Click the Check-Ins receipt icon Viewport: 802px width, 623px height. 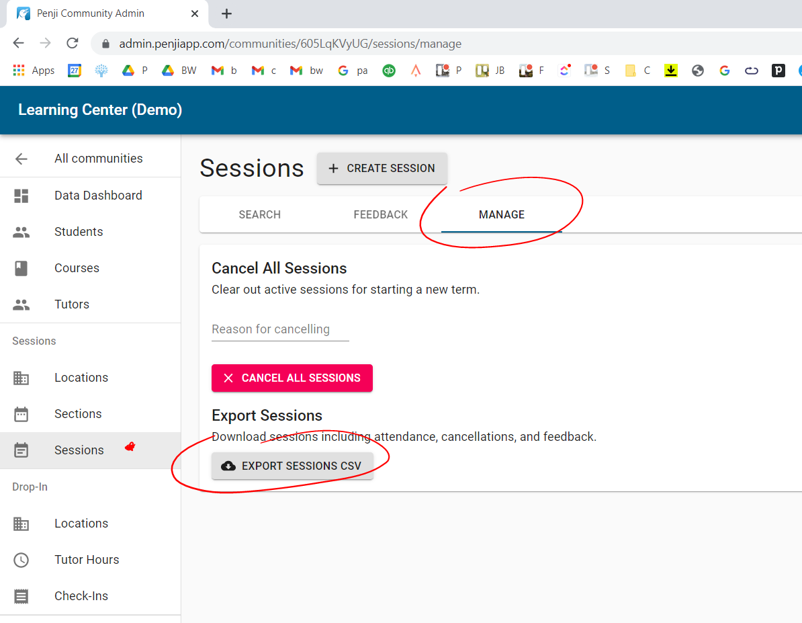21,596
